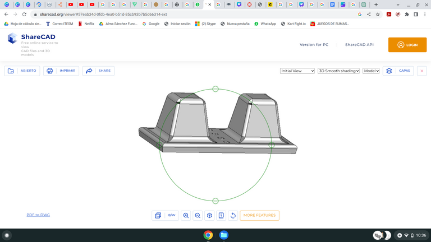
Task: Open Files app in the Chromebook shelf
Action: [223, 235]
